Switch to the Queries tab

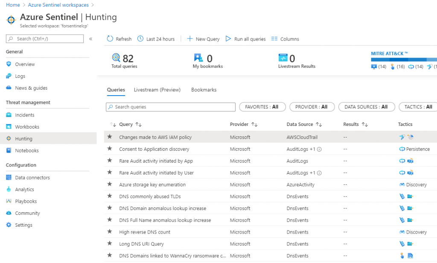tap(116, 90)
